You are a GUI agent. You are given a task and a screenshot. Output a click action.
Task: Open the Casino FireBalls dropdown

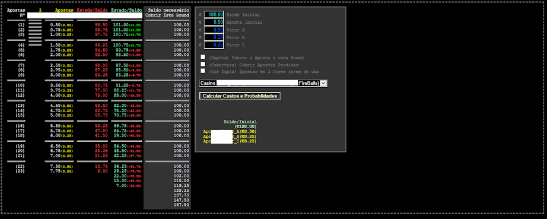tap(263, 83)
